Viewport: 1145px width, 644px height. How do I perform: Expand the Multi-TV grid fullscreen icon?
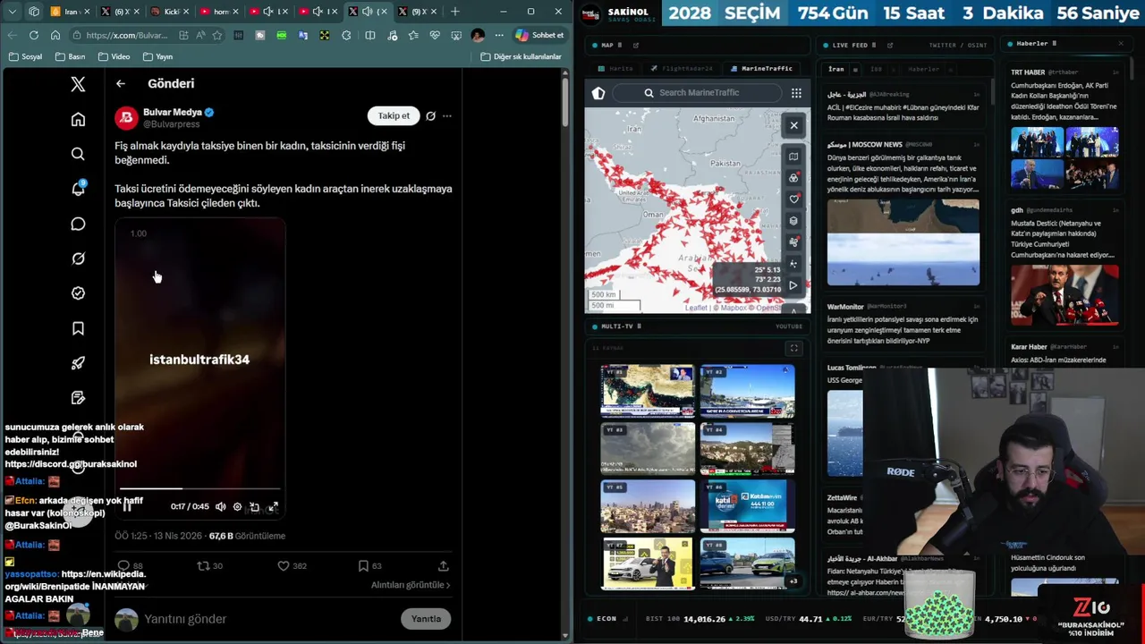tap(793, 348)
